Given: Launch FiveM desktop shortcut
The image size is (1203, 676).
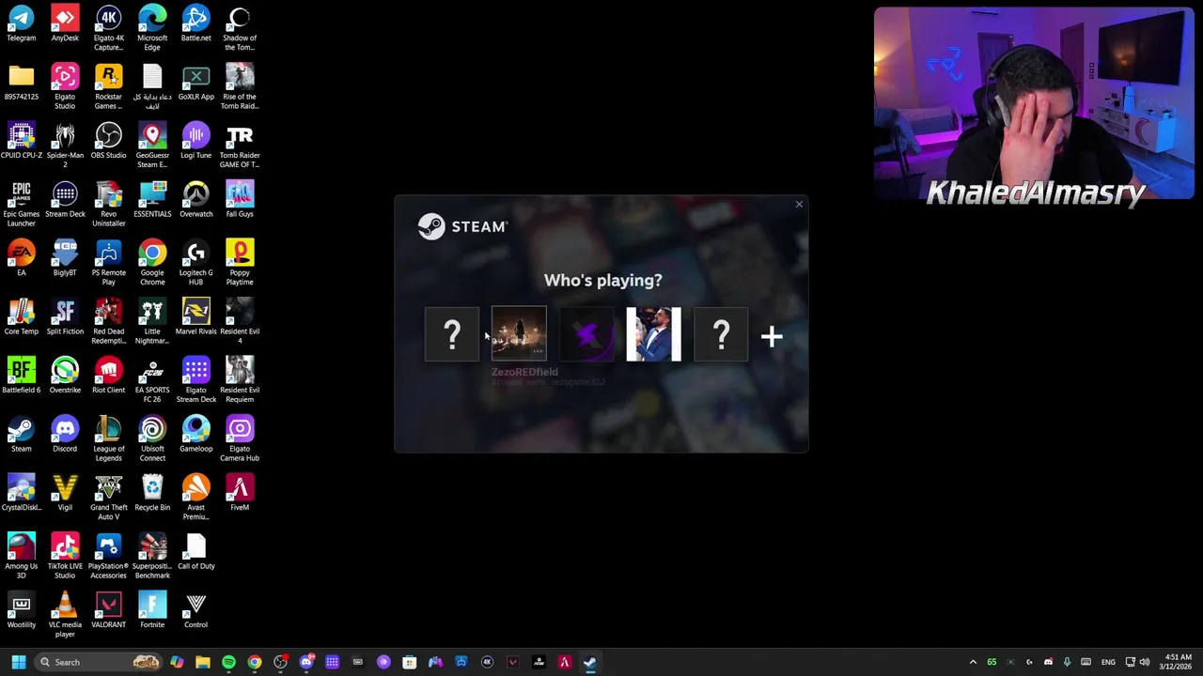Looking at the screenshot, I should (240, 494).
